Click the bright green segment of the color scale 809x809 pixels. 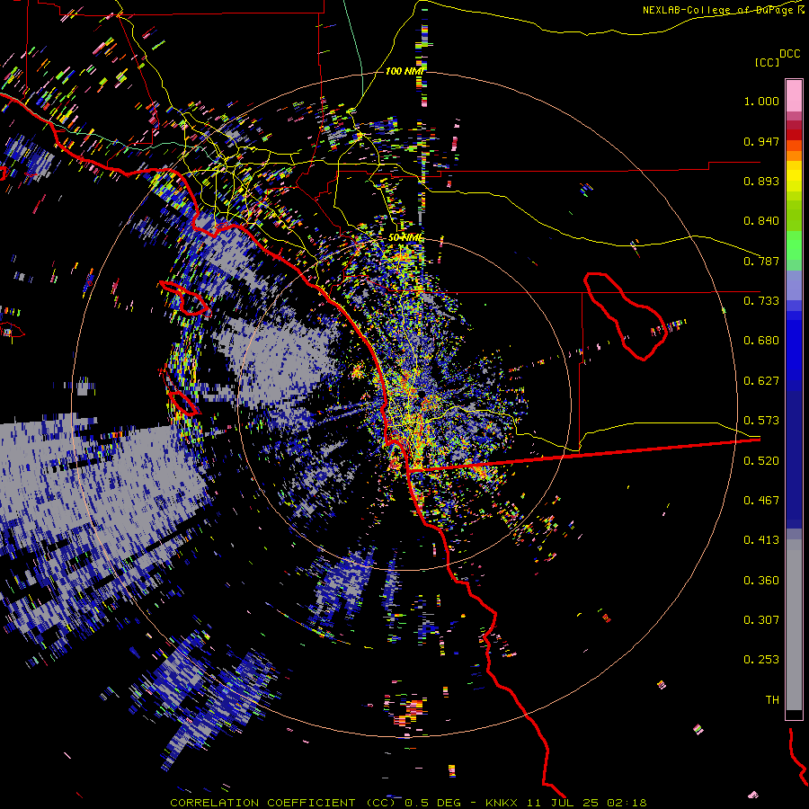(794, 245)
